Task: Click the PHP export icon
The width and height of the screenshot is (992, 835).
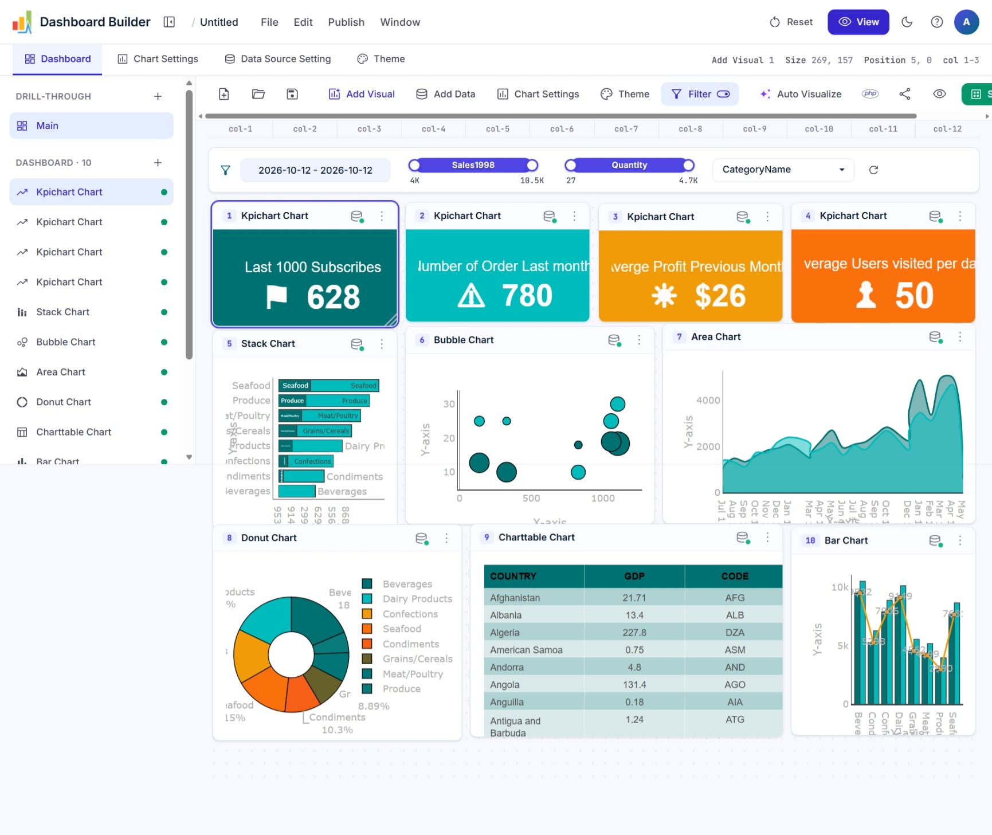Action: point(871,94)
